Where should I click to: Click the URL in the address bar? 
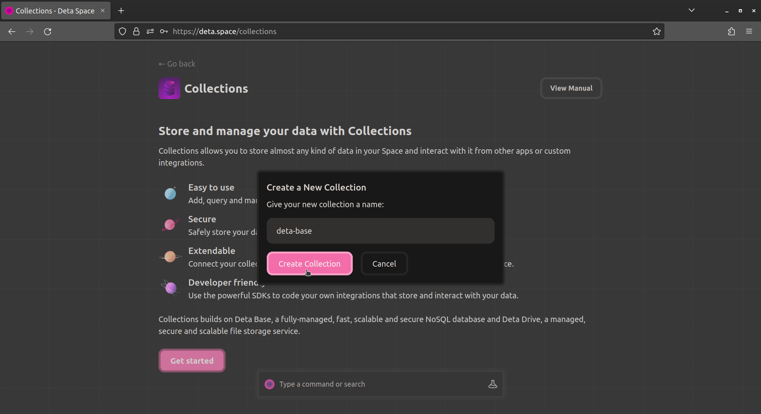tap(225, 31)
